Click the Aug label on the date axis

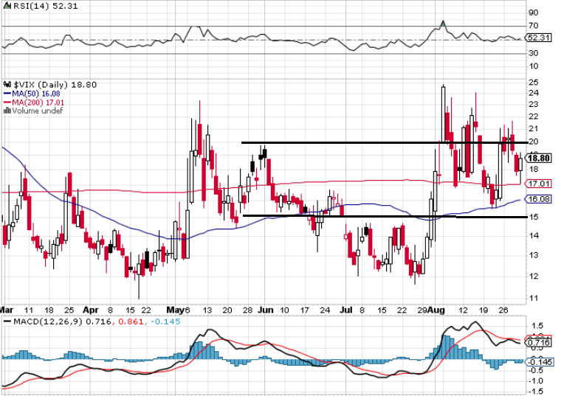tap(439, 310)
